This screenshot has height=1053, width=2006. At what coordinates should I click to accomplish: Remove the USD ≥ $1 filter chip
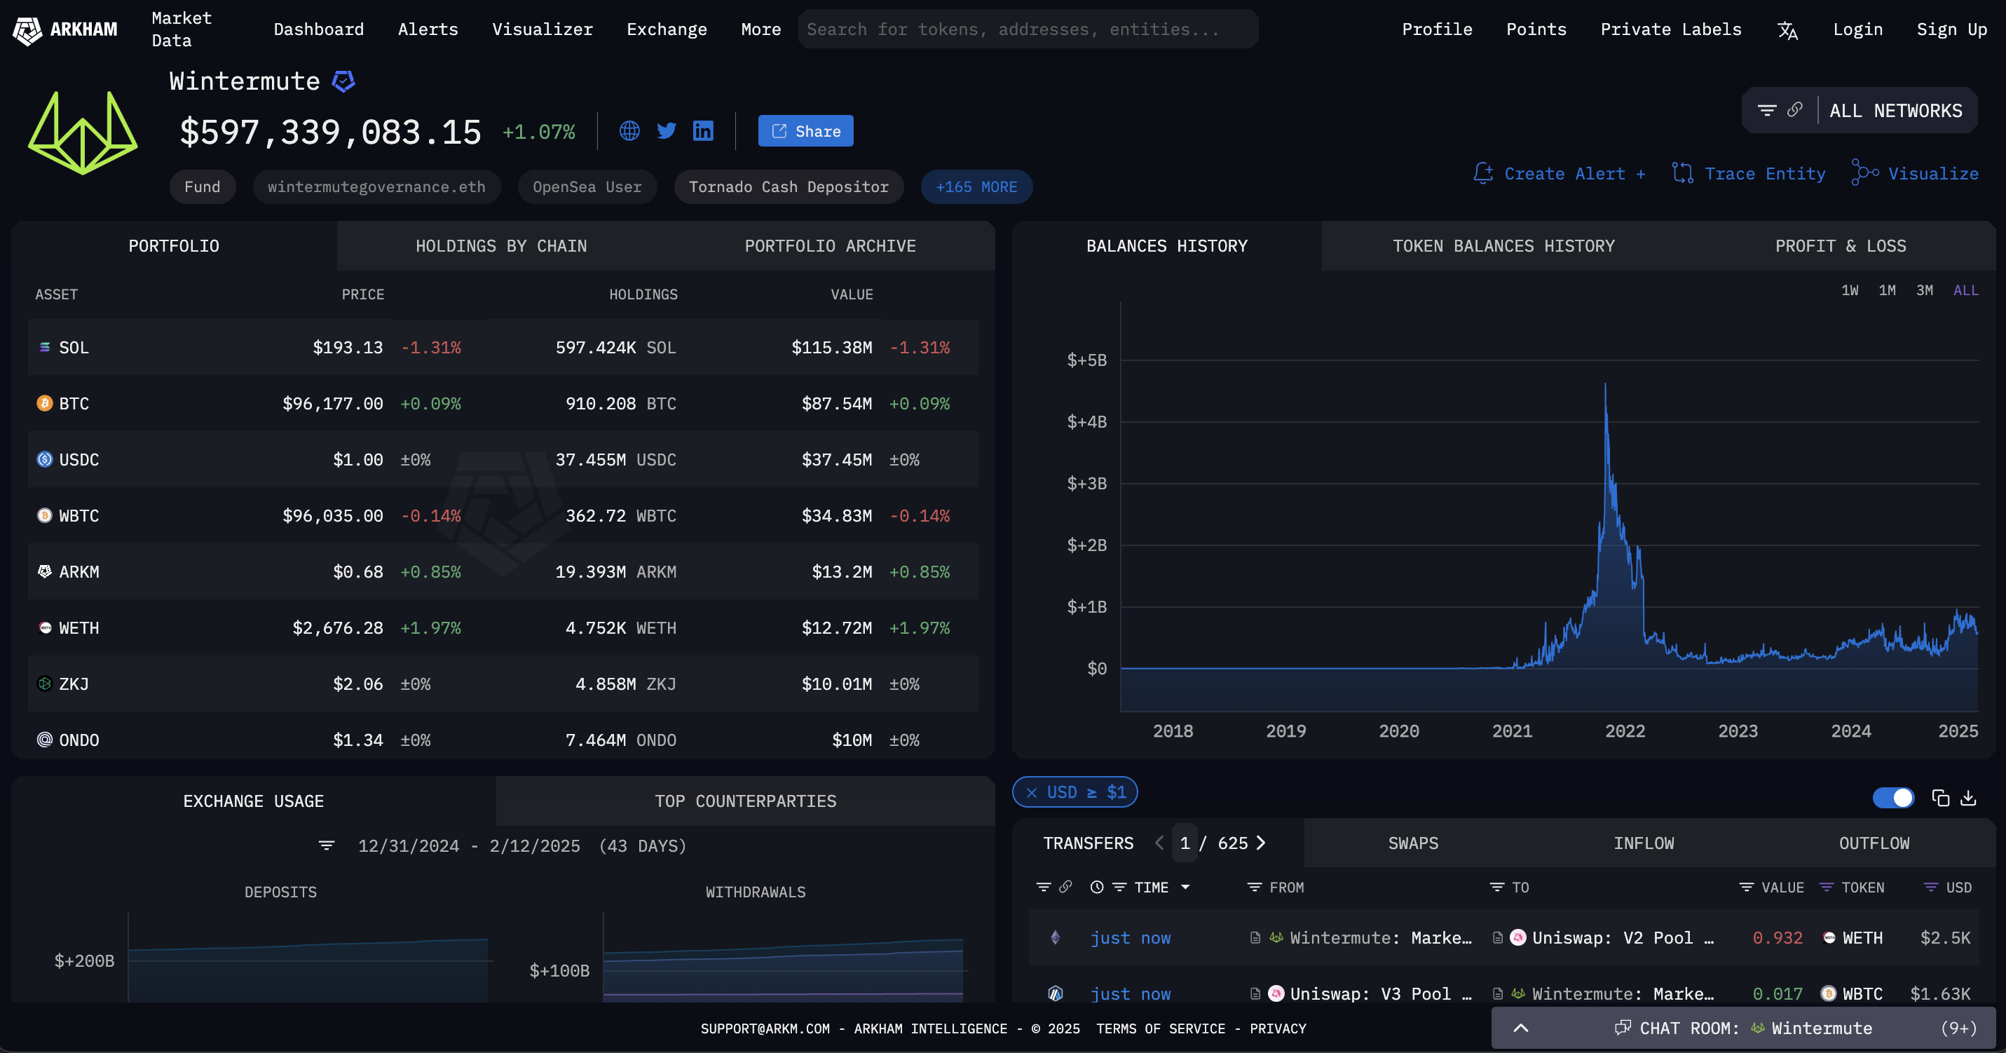(x=1032, y=792)
